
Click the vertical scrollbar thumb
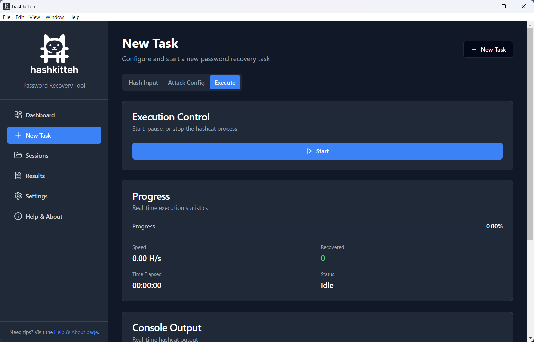[x=530, y=134]
